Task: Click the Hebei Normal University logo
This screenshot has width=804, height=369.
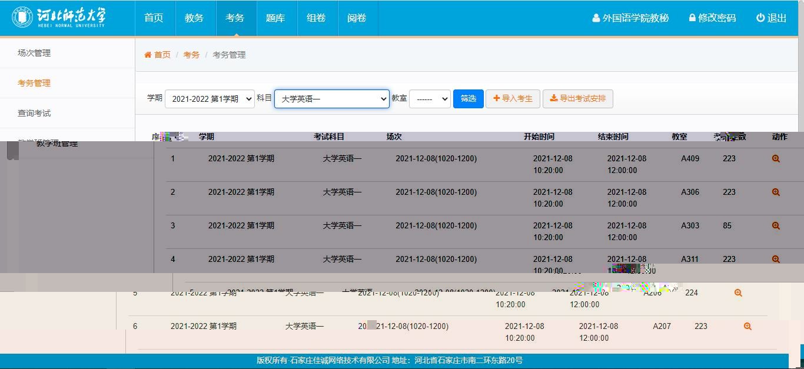Action: (x=58, y=17)
